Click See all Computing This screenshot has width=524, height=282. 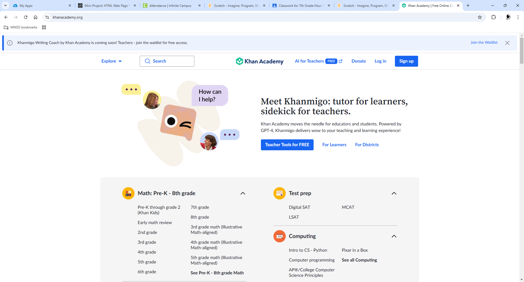pos(359,260)
